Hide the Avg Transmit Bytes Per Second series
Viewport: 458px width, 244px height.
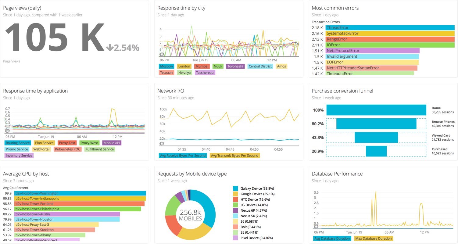point(234,156)
